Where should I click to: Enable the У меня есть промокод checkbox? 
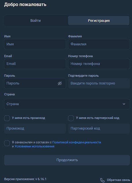[x=7, y=118]
